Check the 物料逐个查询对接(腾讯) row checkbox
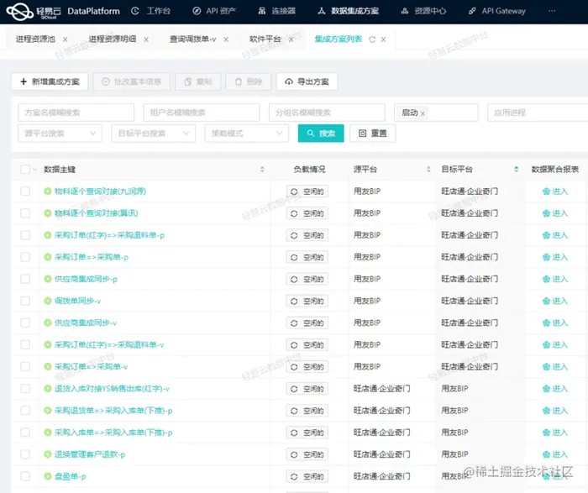The width and height of the screenshot is (588, 493). coord(25,213)
